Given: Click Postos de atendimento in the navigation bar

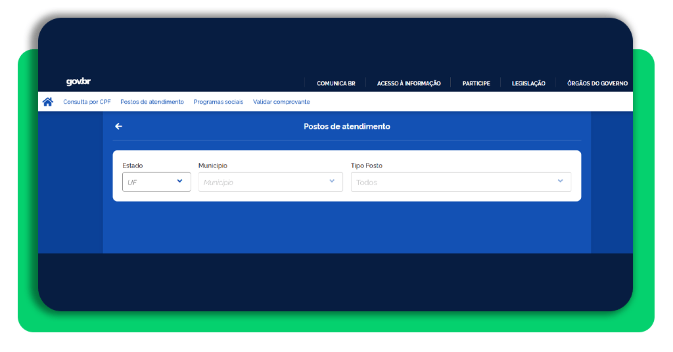Looking at the screenshot, I should point(152,102).
